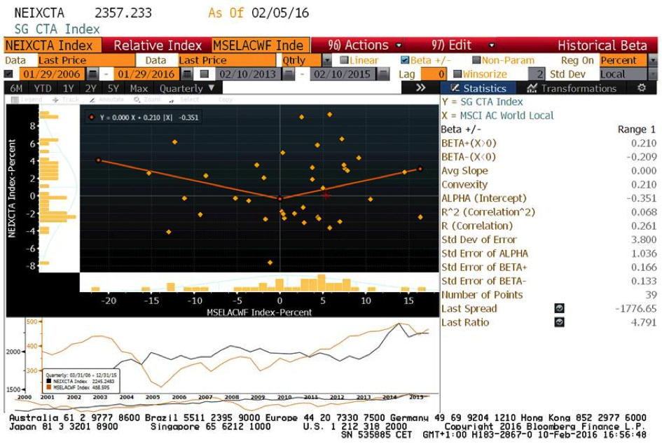Open chart settings gear icon
Viewport: 662px width, 444px height.
pyautogui.click(x=642, y=88)
